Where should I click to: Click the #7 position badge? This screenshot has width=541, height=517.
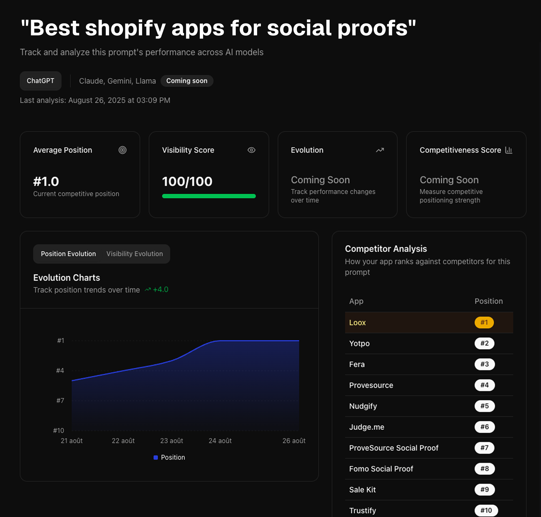point(484,448)
